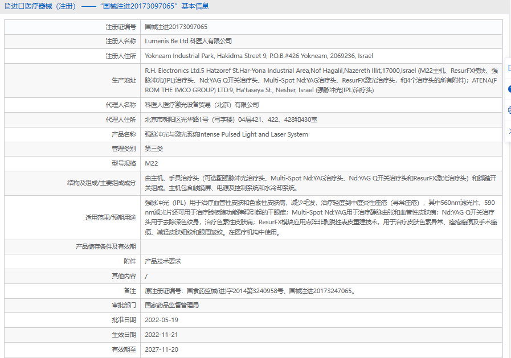Click the '其他内容' row label
This screenshot has height=358, width=511.
pos(124,276)
